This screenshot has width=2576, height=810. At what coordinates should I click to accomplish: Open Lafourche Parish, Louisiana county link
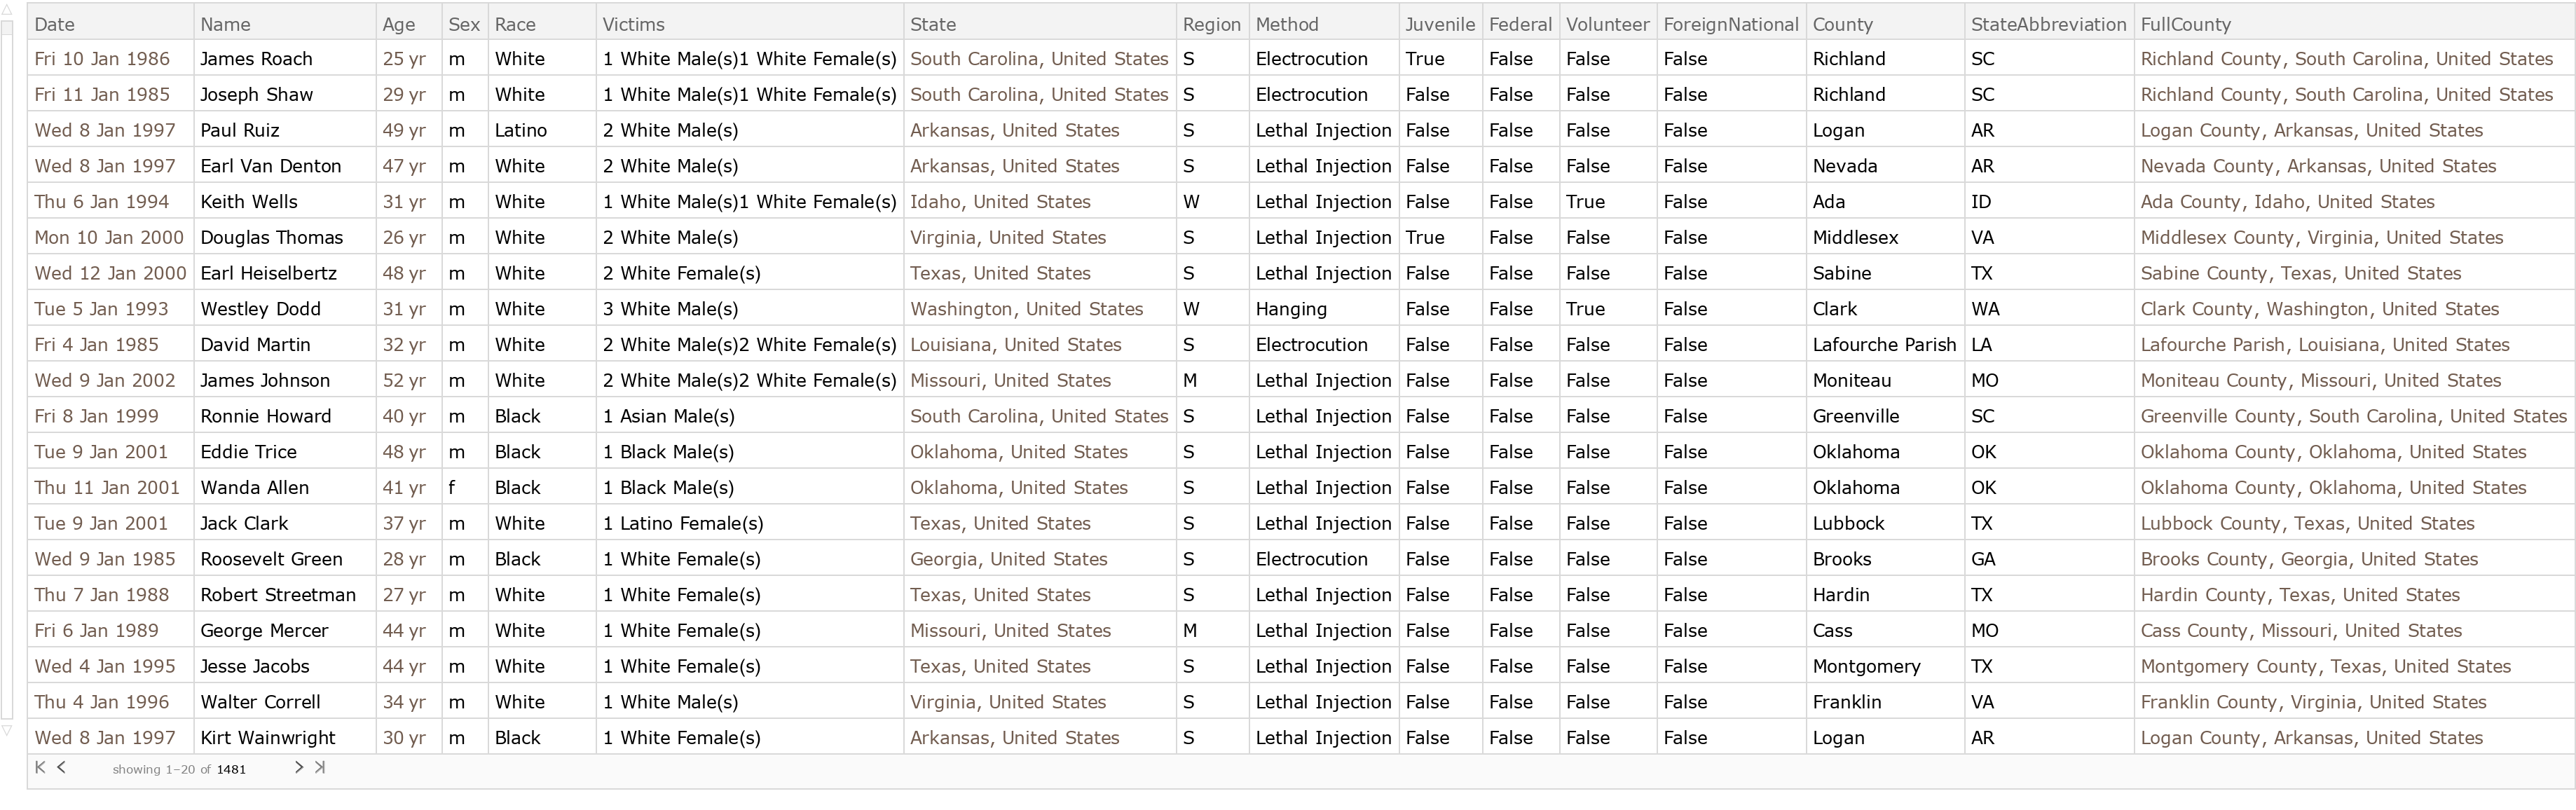pyautogui.click(x=2324, y=345)
